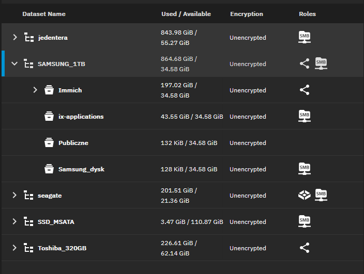Click the apps cube icon in seagate row
Viewport: 364px width, 274px height.
[305, 196]
